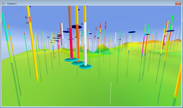
Task: Click the cyan disc under the pink borehole
Action: click(x=71, y=60)
